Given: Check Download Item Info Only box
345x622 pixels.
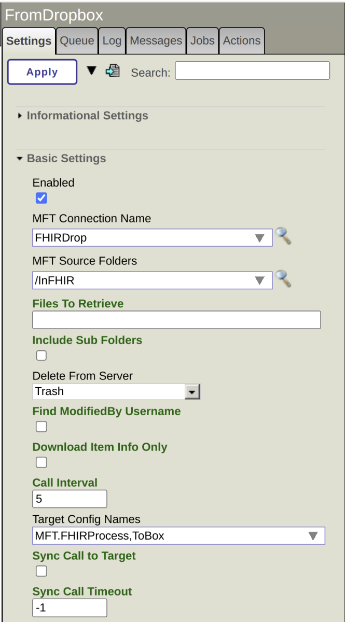Looking at the screenshot, I should click(x=41, y=462).
